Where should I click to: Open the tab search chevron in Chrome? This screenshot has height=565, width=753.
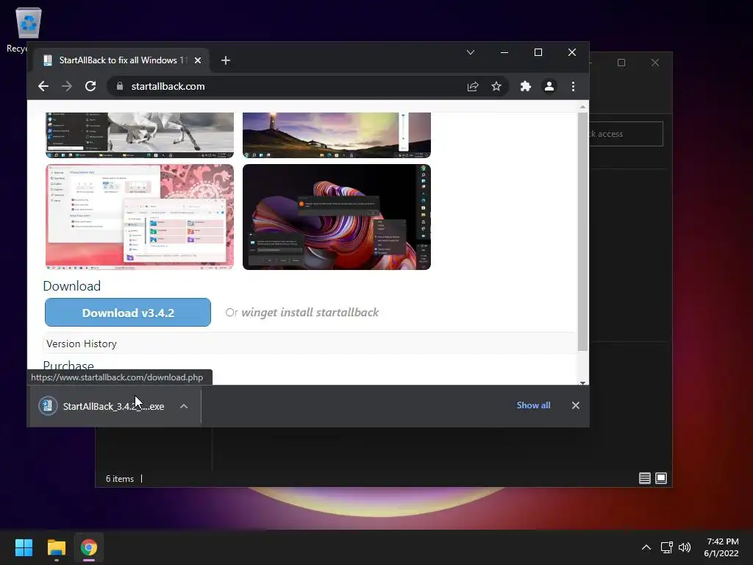[x=471, y=52]
